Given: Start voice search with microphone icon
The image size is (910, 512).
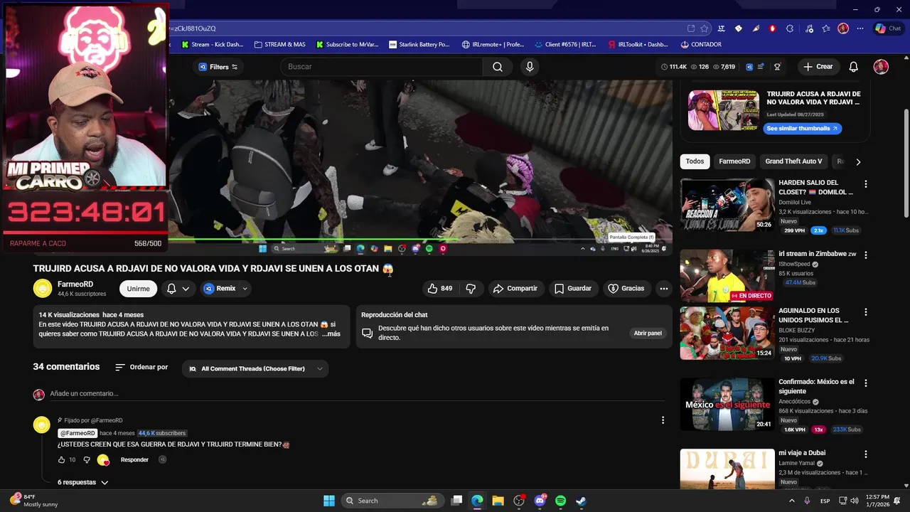Looking at the screenshot, I should tap(529, 67).
